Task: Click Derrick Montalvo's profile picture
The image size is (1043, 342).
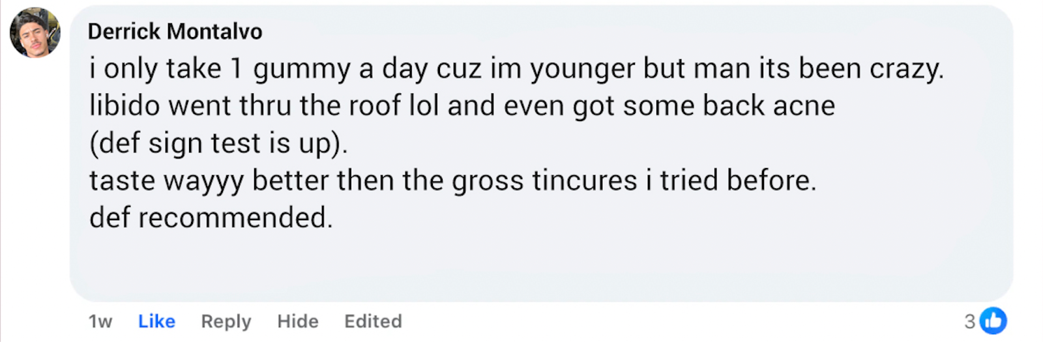Action: 35,33
